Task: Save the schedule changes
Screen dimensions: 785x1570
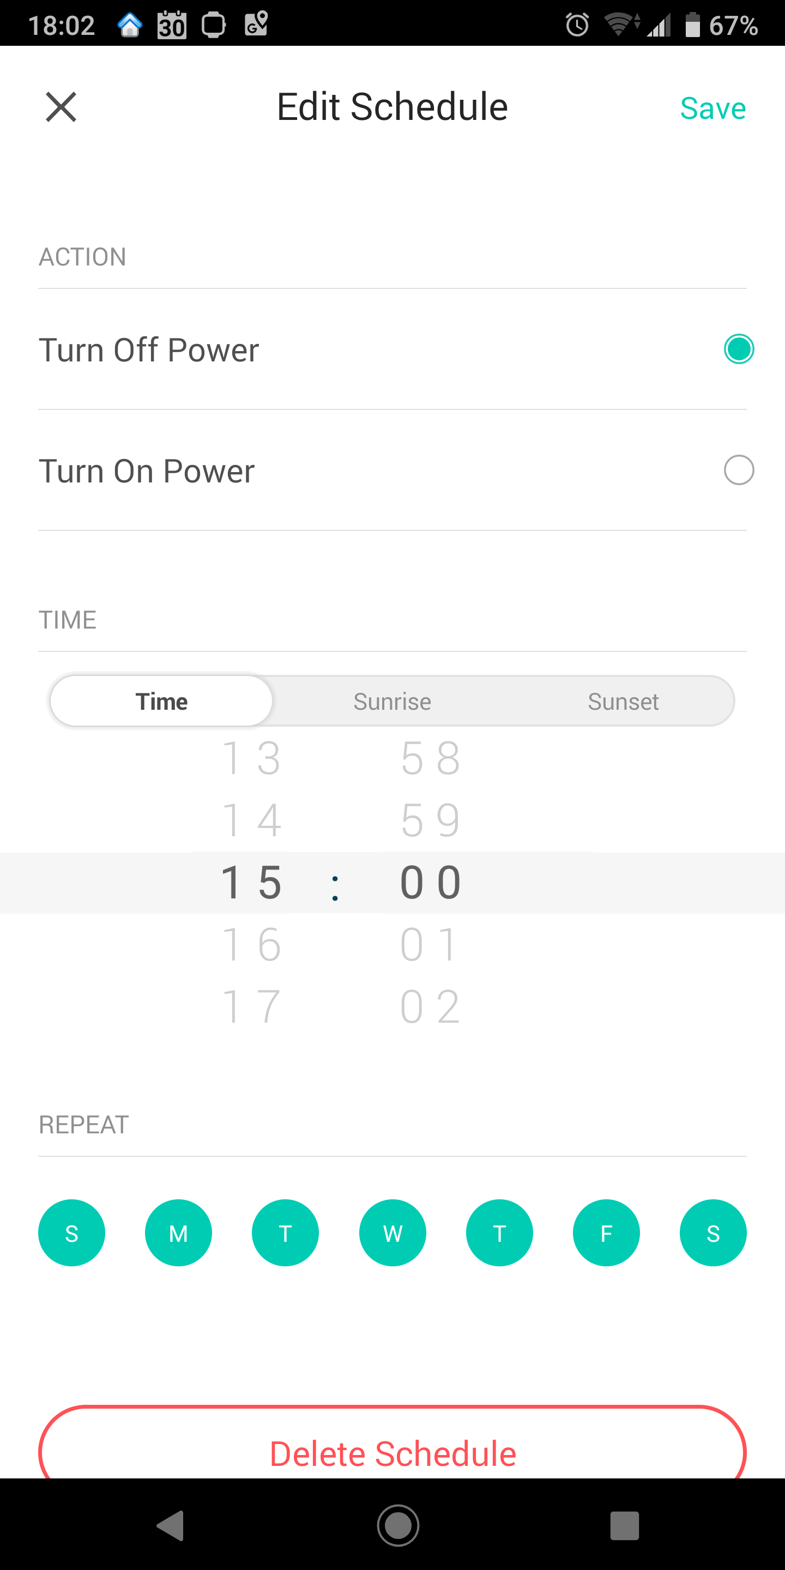Action: pyautogui.click(x=712, y=108)
